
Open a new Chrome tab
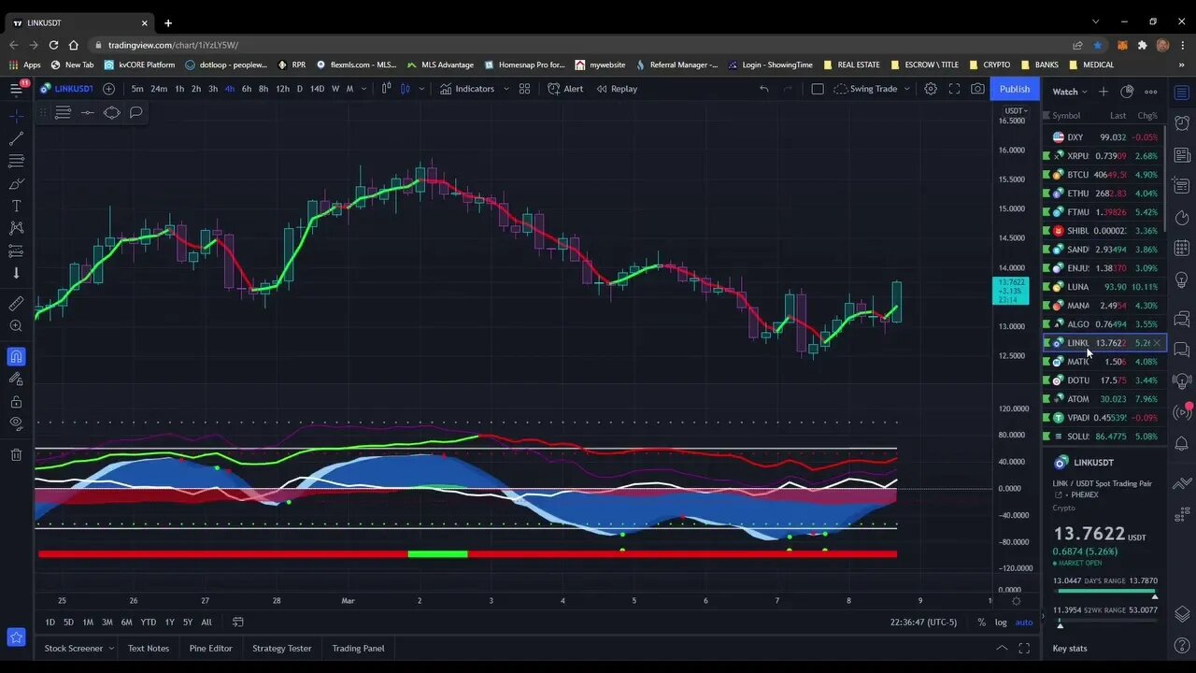click(x=168, y=22)
